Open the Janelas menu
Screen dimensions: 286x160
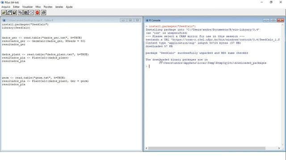[x=59, y=7]
